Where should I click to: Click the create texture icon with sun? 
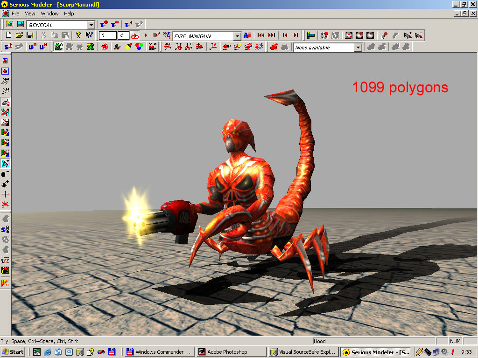9,24
